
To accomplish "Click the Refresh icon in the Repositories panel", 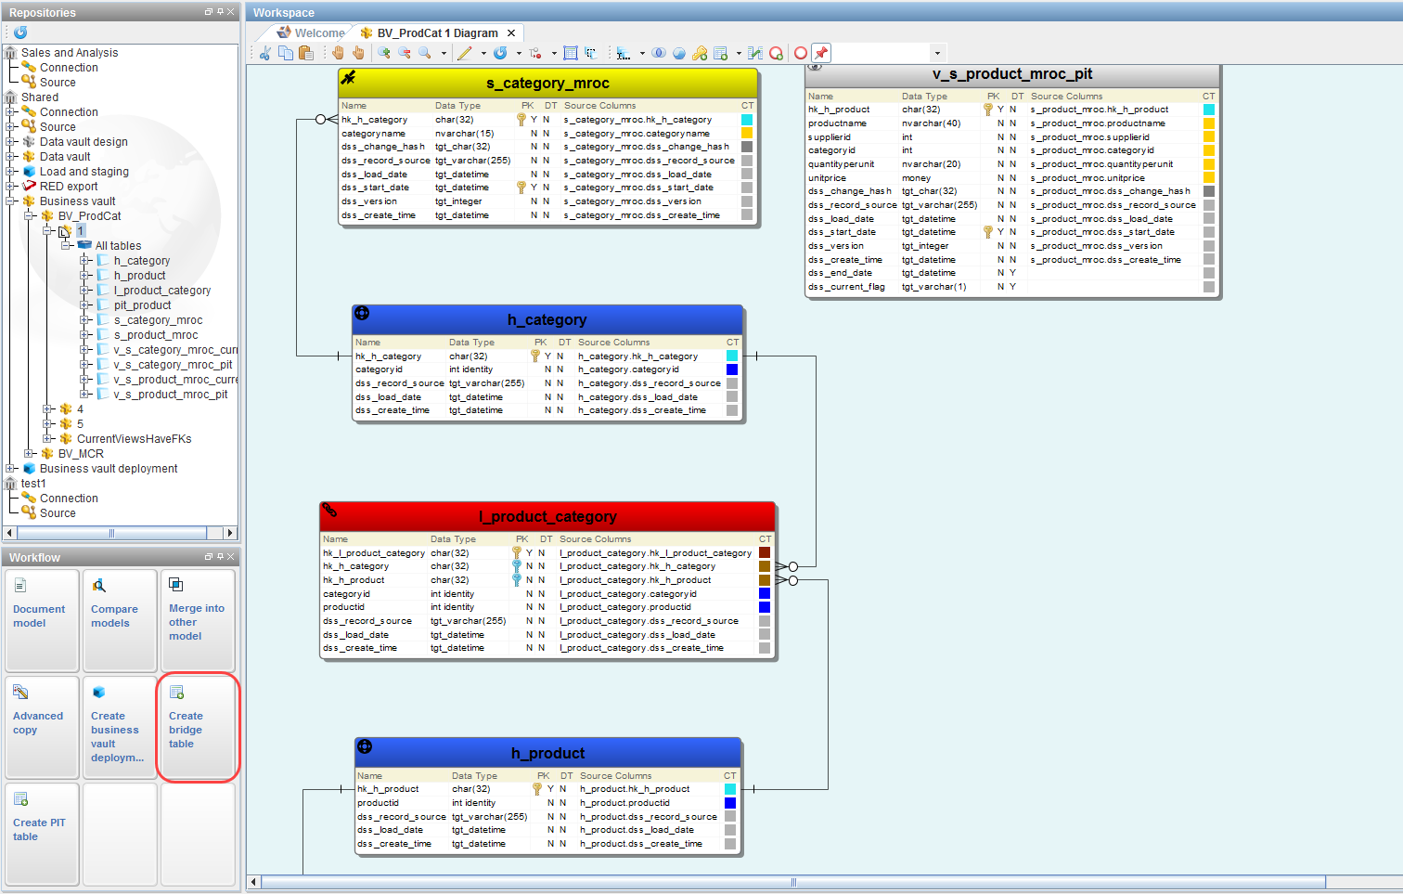I will click(20, 32).
